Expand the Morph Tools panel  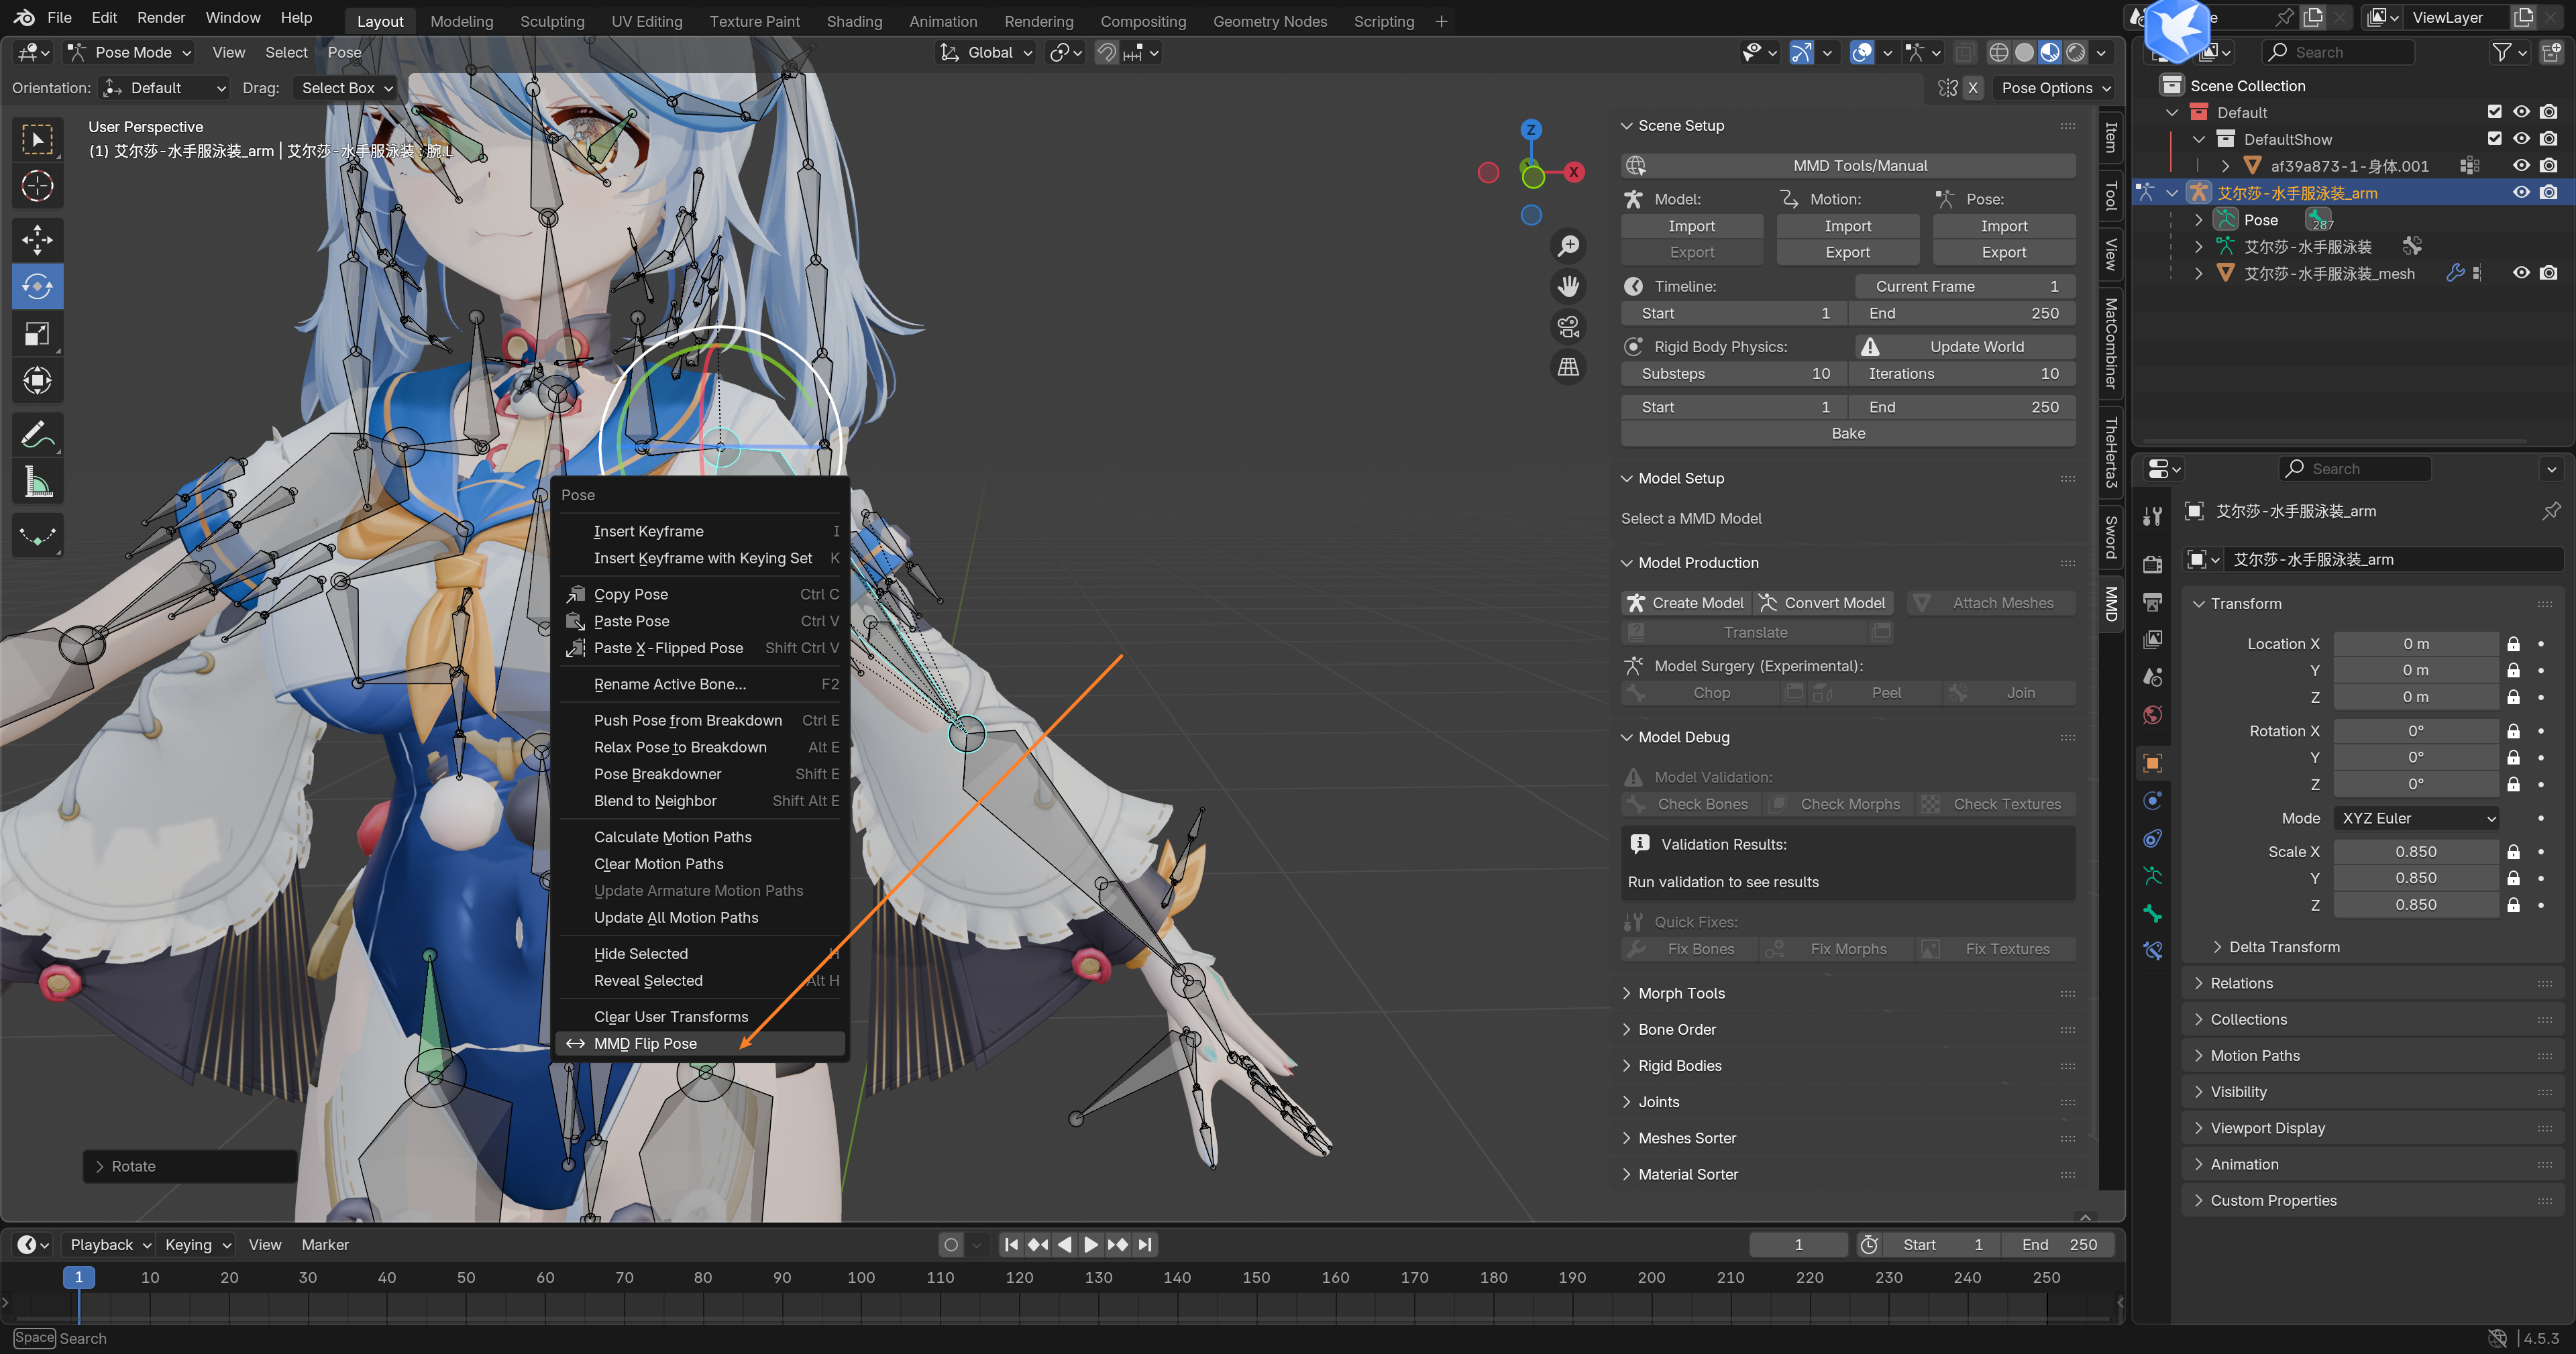tap(1681, 993)
